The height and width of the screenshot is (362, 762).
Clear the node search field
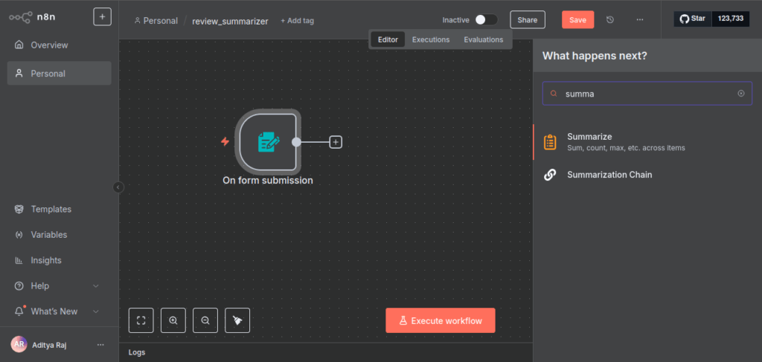(740, 94)
